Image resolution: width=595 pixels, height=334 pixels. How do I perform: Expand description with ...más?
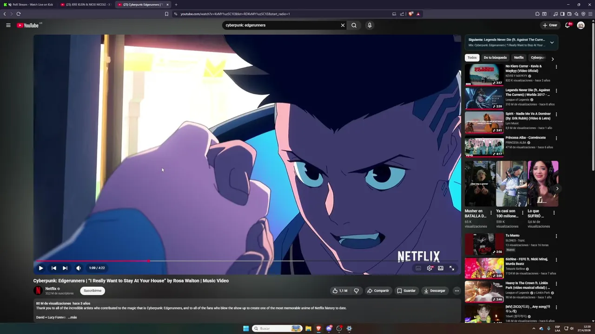pos(72,317)
